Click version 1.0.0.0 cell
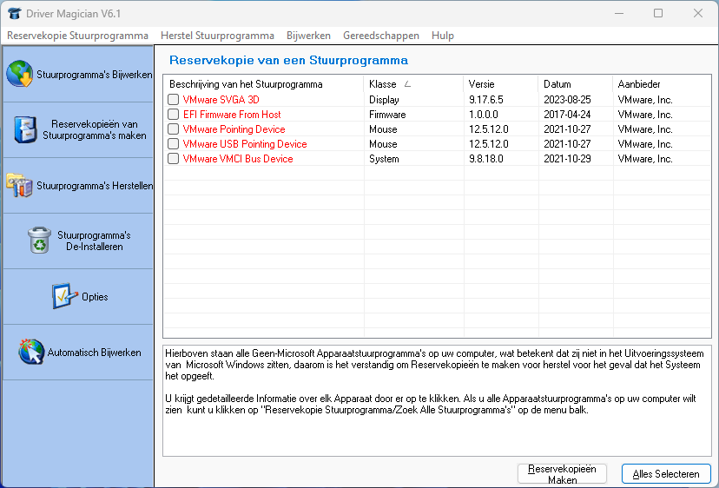 pos(484,115)
